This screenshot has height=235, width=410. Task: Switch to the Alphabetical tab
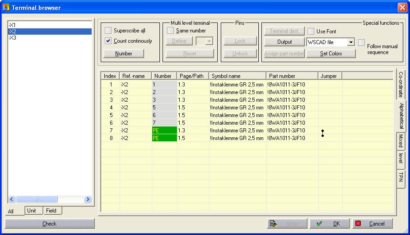pos(401,116)
